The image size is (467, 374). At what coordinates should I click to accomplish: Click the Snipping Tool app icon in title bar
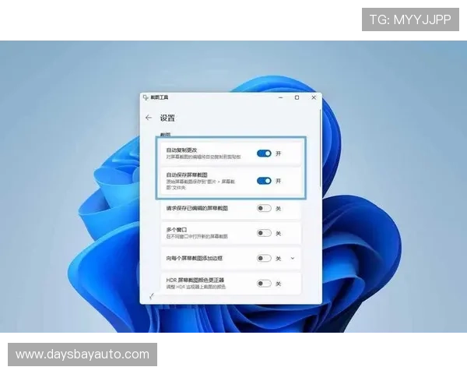click(x=146, y=97)
